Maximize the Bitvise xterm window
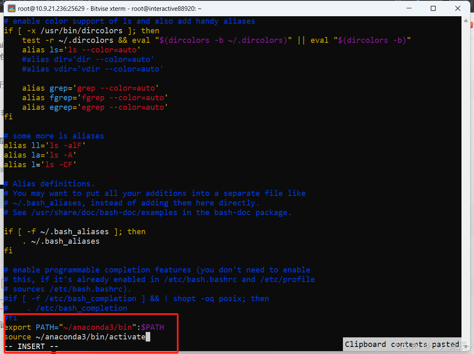This screenshot has width=474, height=354. coord(433,8)
